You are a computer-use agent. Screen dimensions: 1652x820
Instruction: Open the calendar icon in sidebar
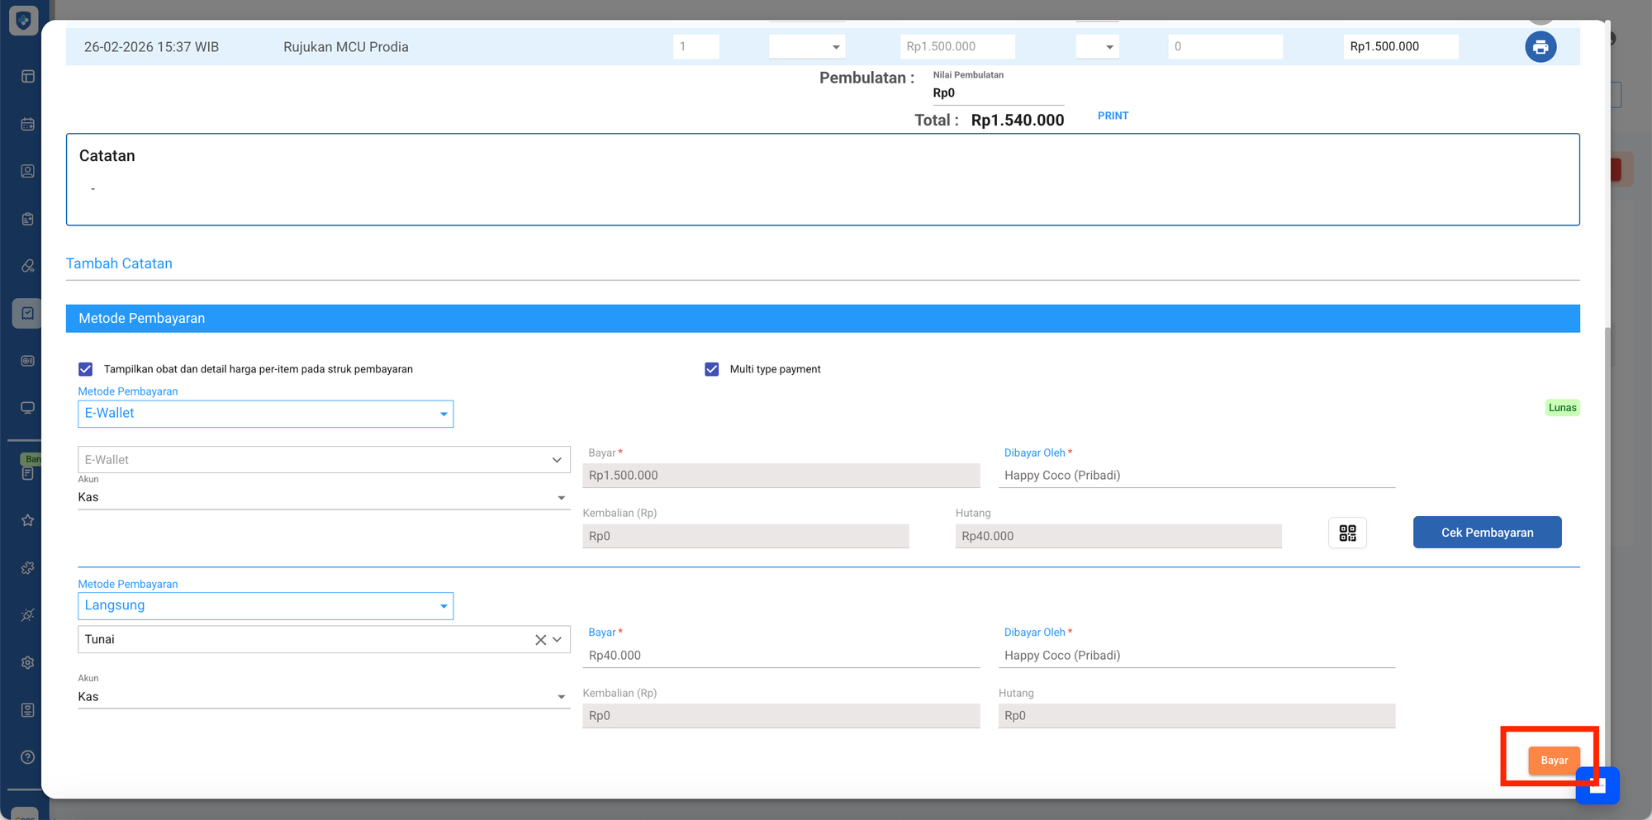(x=27, y=125)
